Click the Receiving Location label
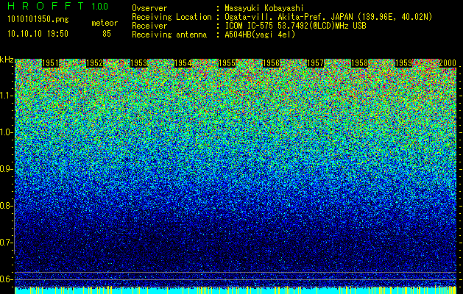Image resolution: width=463 pixels, height=294 pixels. pos(172,18)
